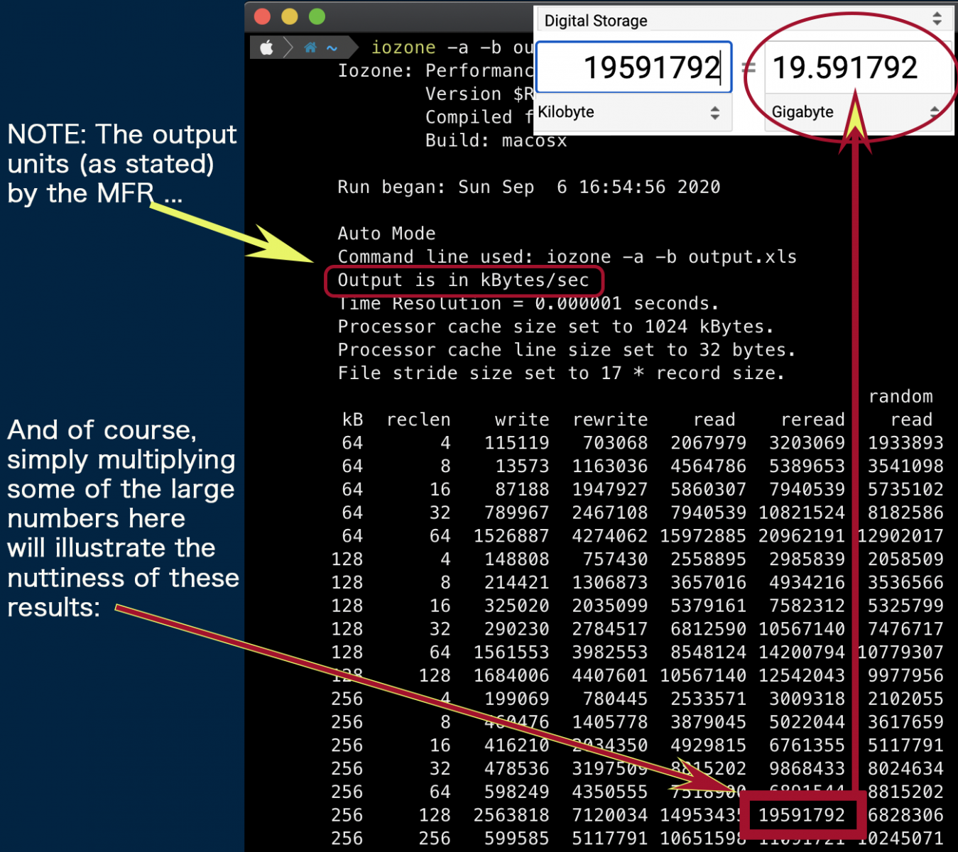
Task: Click rewrite value 1947927
Action: pos(611,490)
